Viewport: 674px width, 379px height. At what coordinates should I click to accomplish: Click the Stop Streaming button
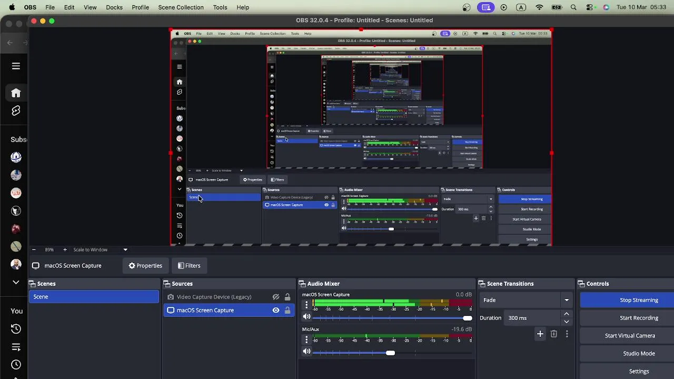point(627,300)
